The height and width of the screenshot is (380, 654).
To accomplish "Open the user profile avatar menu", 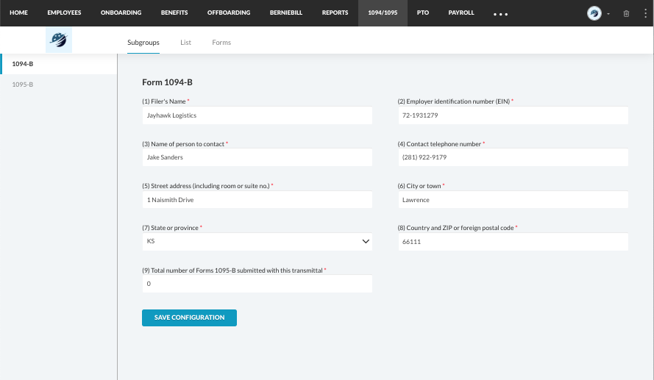I will (594, 13).
